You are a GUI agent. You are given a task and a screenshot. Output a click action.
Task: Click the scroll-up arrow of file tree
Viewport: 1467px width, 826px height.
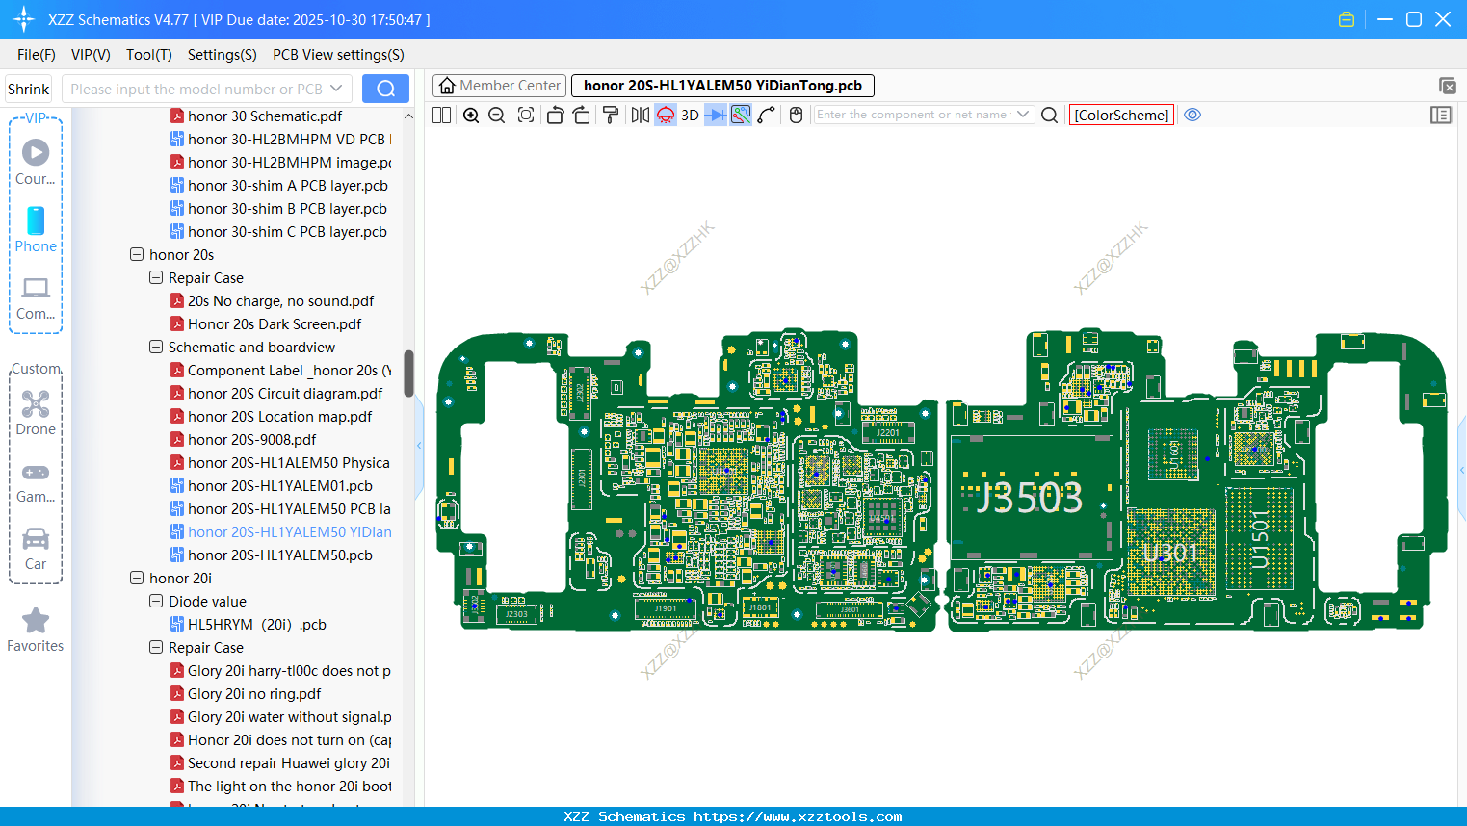pyautogui.click(x=408, y=116)
